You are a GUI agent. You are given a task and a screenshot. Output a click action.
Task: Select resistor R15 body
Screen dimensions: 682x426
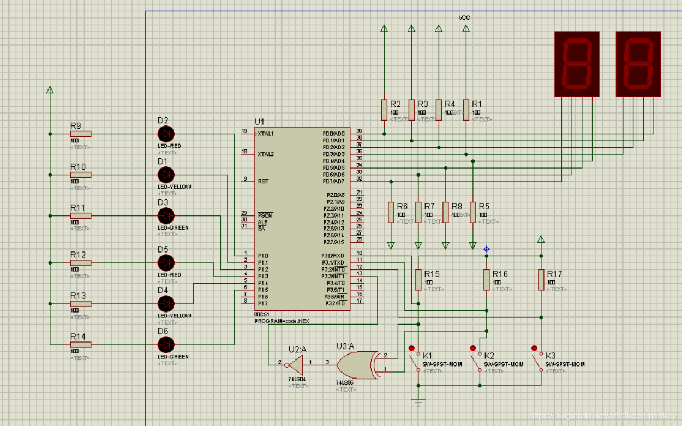pyautogui.click(x=418, y=280)
